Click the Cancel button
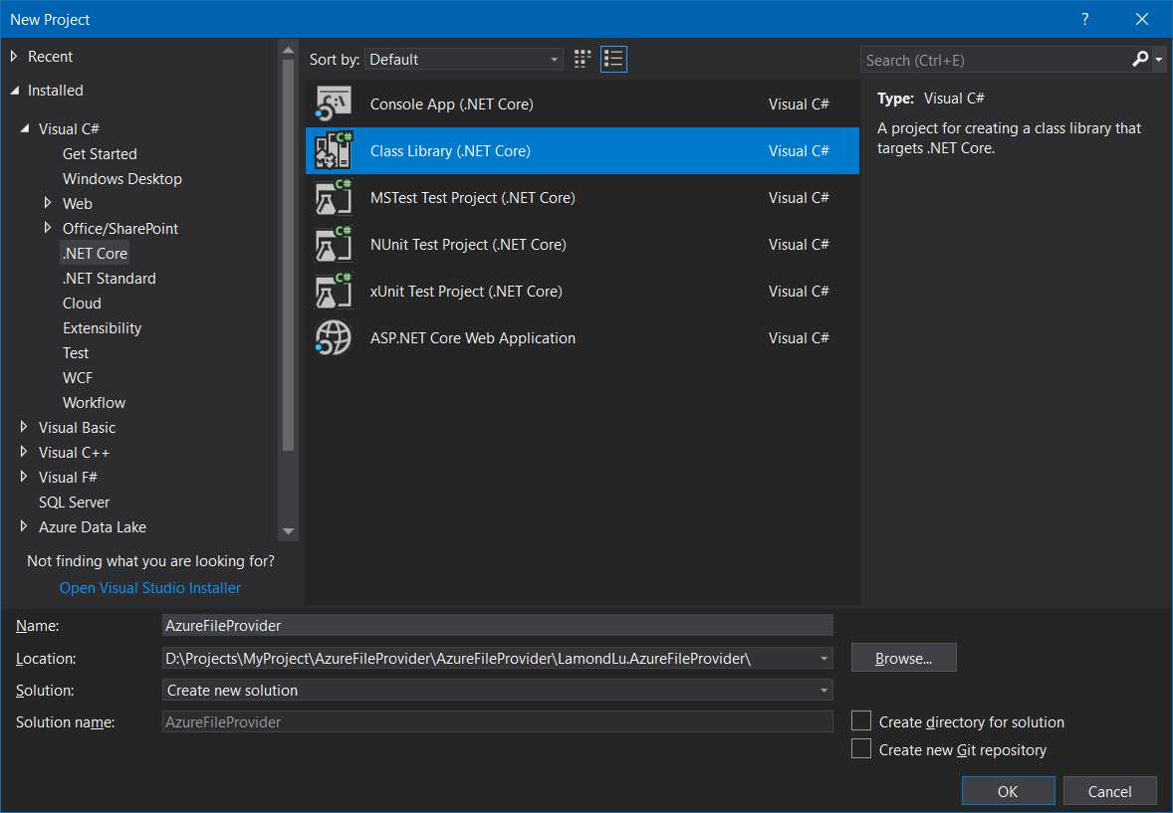The image size is (1173, 813). click(1109, 791)
